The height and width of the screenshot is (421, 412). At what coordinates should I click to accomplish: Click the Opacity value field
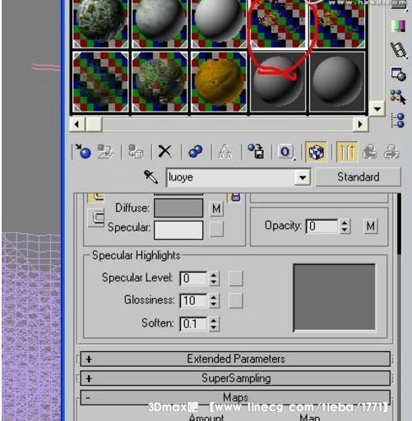click(322, 227)
